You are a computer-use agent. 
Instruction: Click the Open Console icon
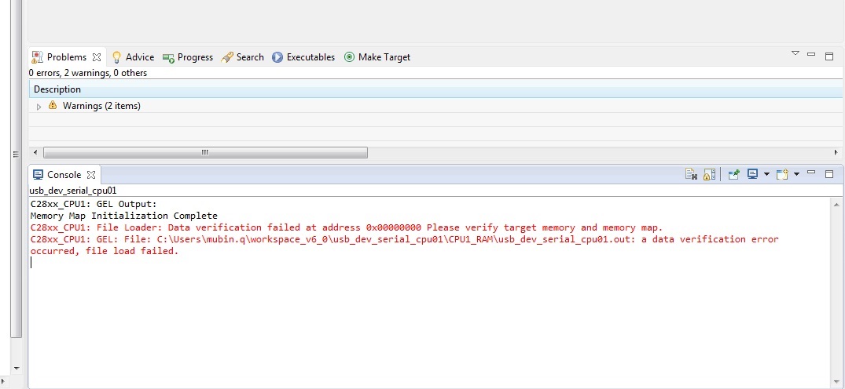pyautogui.click(x=782, y=174)
